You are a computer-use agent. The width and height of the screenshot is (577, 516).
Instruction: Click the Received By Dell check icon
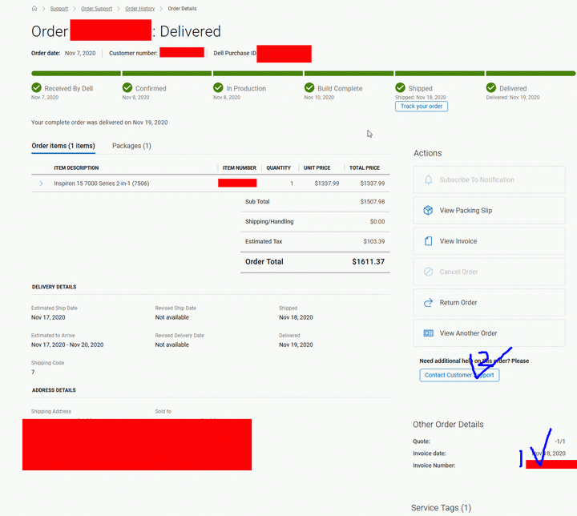coord(36,87)
